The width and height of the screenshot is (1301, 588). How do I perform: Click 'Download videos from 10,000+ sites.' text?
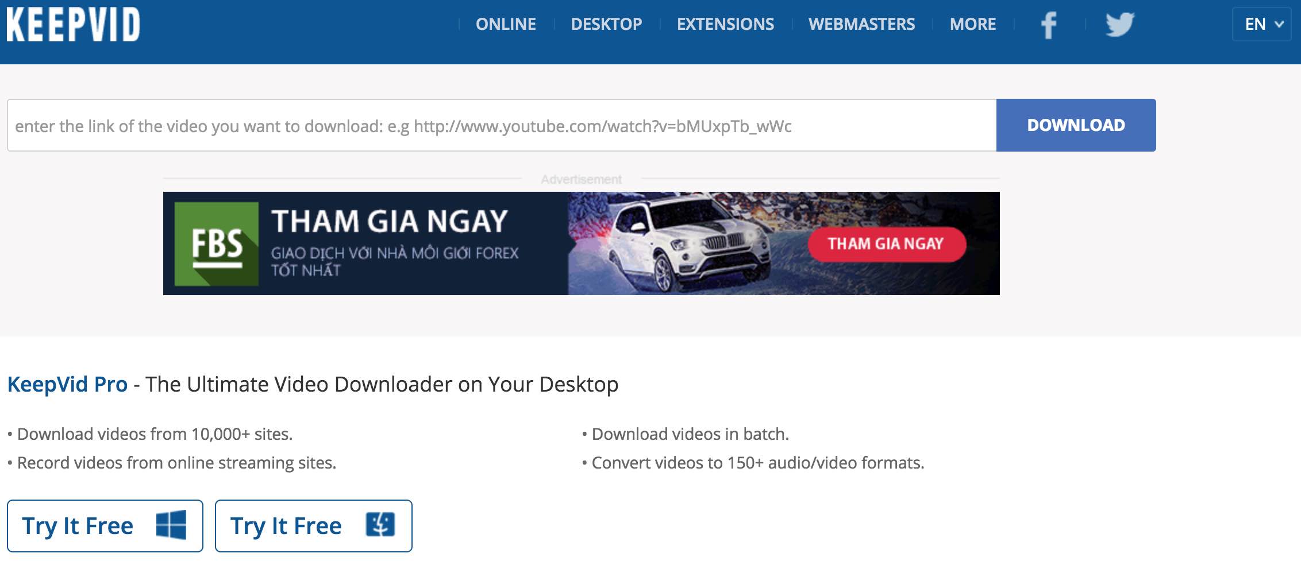coord(155,434)
